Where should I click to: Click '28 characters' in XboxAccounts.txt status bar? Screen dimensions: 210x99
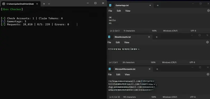(129, 62)
